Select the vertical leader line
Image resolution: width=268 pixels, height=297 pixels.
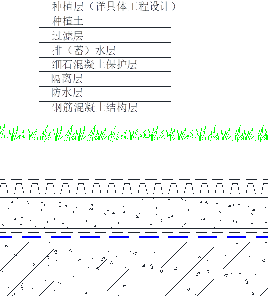(39, 148)
